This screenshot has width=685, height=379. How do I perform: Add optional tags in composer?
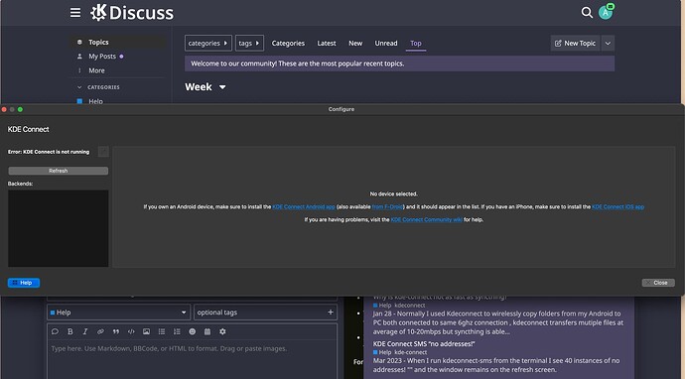coord(266,313)
